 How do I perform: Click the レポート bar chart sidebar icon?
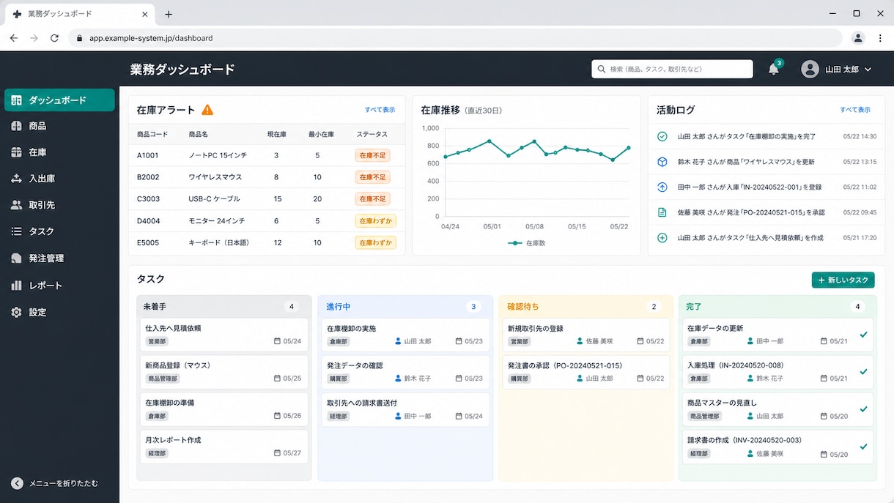coord(17,286)
